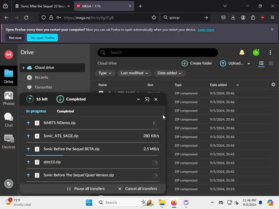Open the list all tabs dropdown
The height and width of the screenshot is (209, 279).
point(225,6)
